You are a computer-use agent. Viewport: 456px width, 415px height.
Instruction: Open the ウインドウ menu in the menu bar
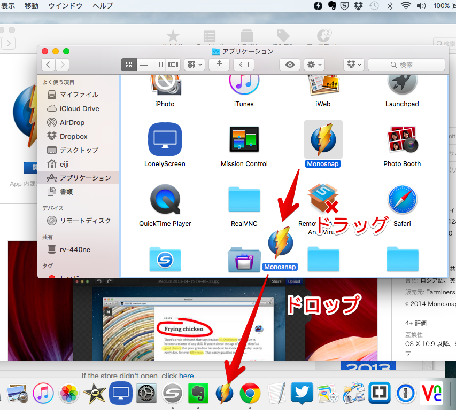[65, 6]
